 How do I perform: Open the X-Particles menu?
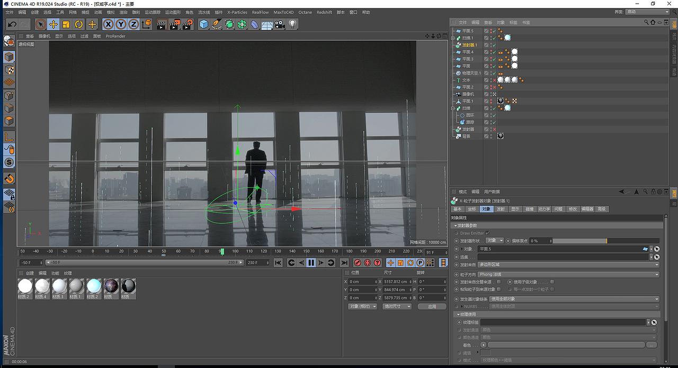coord(237,12)
